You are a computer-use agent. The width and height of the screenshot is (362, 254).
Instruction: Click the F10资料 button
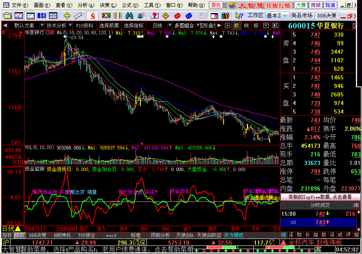(x=85, y=26)
